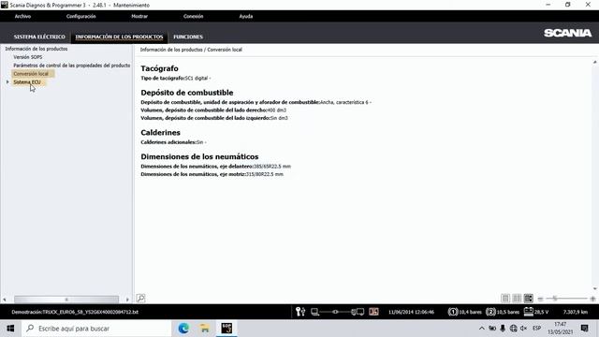Viewport: 599px width, 337px height.
Task: Click the tree scroll left arrow
Action: pos(5,300)
